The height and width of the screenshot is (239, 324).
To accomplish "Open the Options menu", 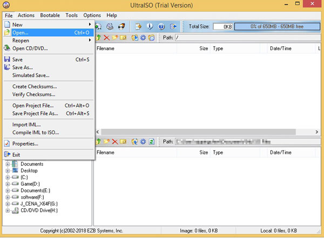I will [x=92, y=15].
